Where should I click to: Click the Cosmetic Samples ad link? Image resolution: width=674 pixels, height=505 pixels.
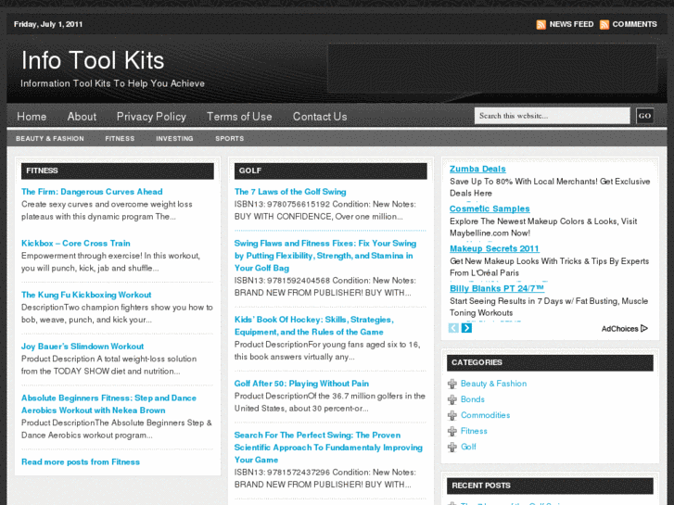[x=490, y=208]
